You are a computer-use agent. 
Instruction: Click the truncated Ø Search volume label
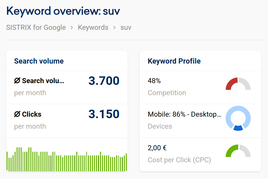[39, 81]
